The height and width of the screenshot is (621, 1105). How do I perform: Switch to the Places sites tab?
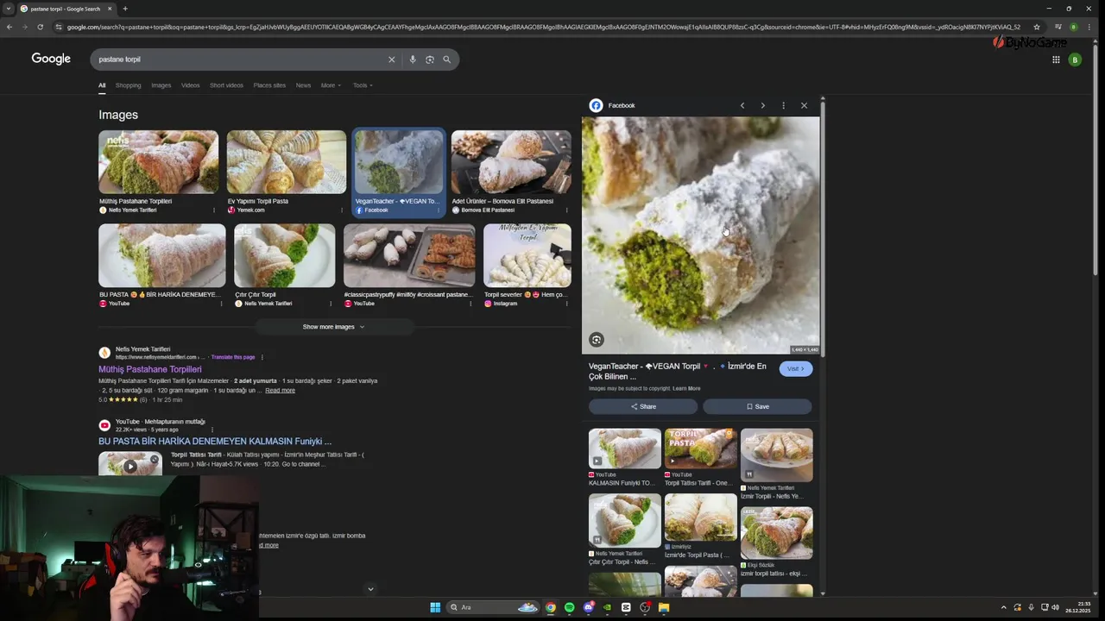[x=269, y=85]
